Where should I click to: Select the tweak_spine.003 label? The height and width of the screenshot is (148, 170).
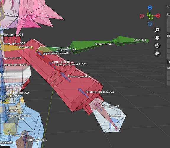point(15,65)
